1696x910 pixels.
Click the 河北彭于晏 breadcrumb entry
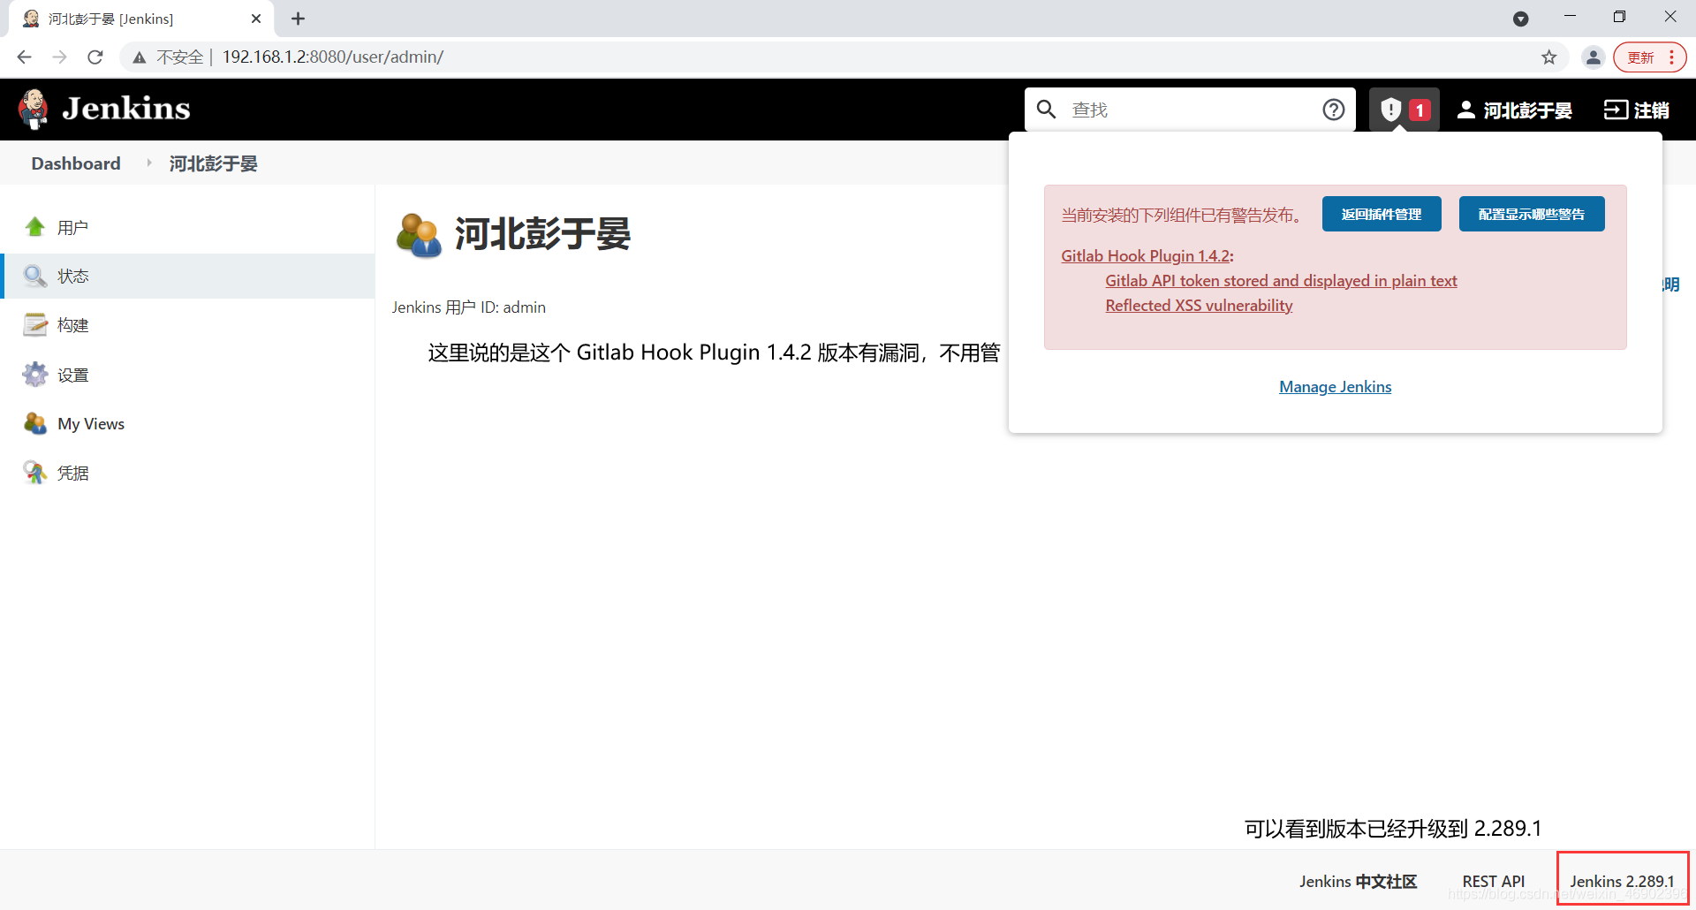tap(214, 163)
